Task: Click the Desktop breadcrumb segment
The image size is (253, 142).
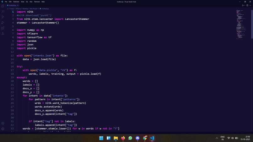Action: [x=25, y=9]
